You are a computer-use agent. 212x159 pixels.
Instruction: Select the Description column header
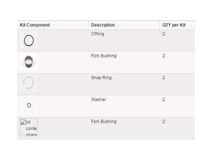pos(103,25)
